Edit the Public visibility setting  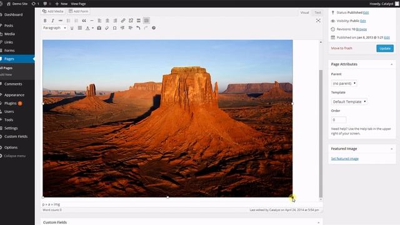[363, 21]
